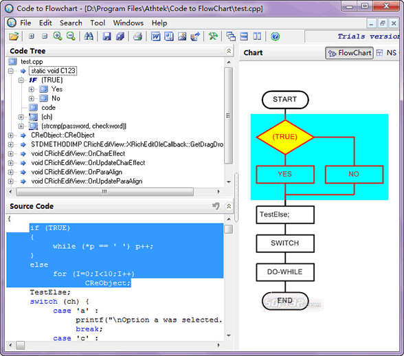Click the DO-WHILE block in flowchart
The height and width of the screenshot is (356, 404).
[x=285, y=272]
